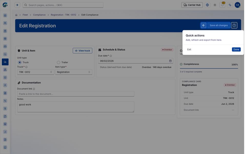Open the percent icon in the sidebar

[x=5, y=101]
